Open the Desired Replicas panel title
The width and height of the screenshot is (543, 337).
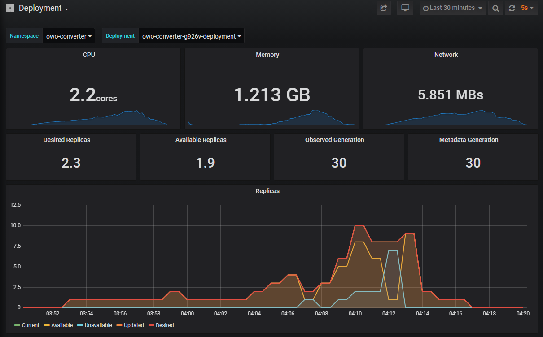66,140
